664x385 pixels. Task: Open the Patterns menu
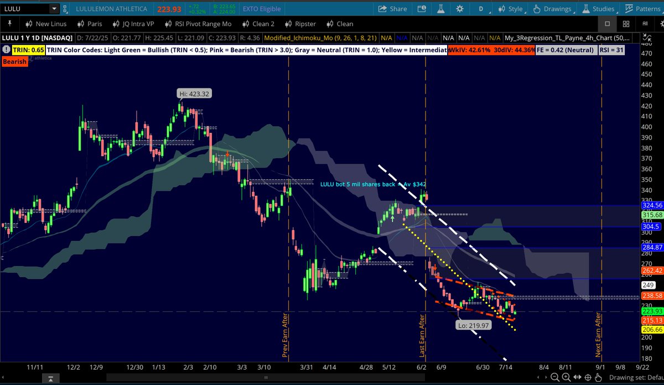[x=643, y=9]
